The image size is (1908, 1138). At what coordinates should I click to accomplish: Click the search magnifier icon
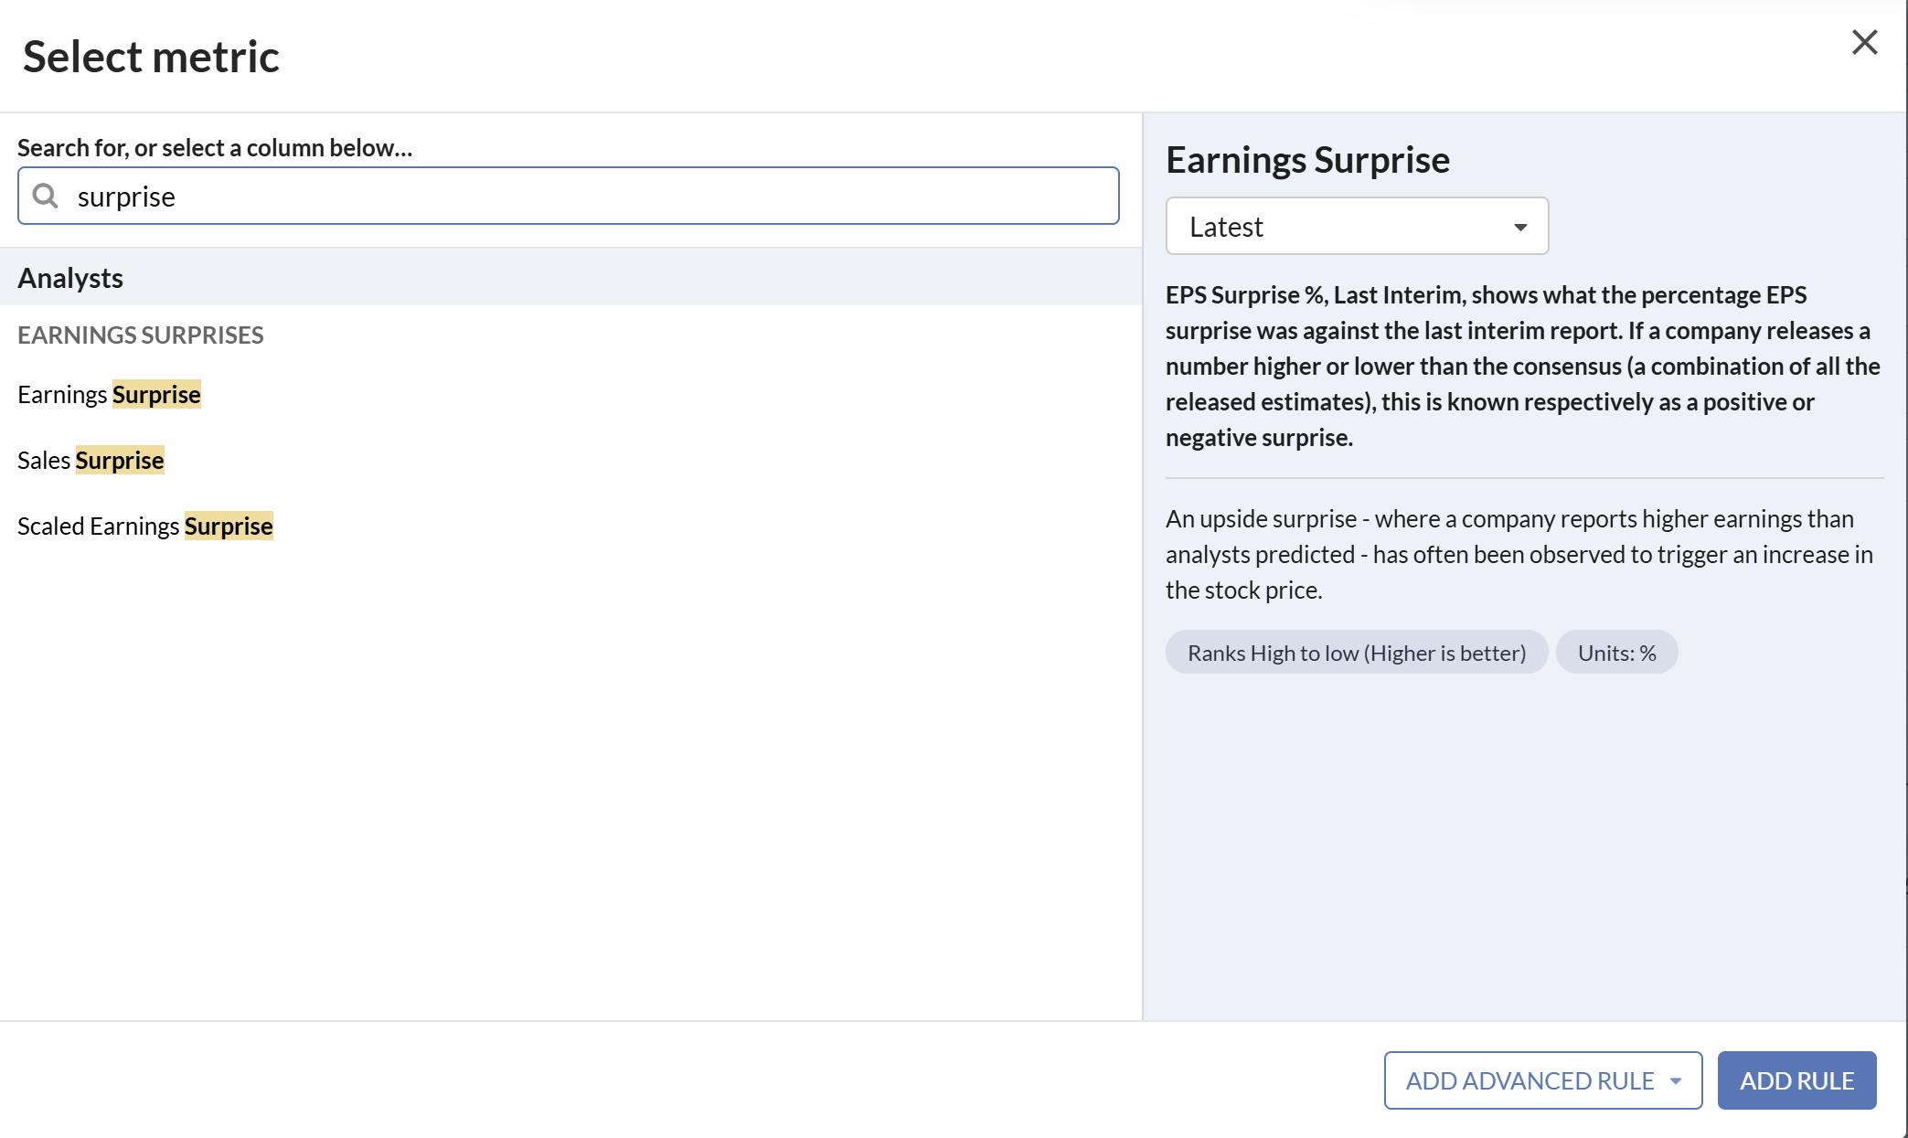tap(45, 196)
